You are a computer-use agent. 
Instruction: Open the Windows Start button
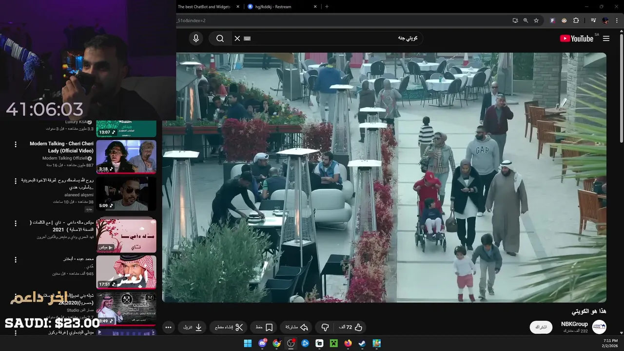[248, 343]
